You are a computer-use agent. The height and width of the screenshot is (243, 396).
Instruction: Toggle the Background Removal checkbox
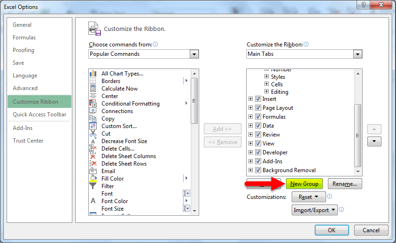click(x=258, y=170)
